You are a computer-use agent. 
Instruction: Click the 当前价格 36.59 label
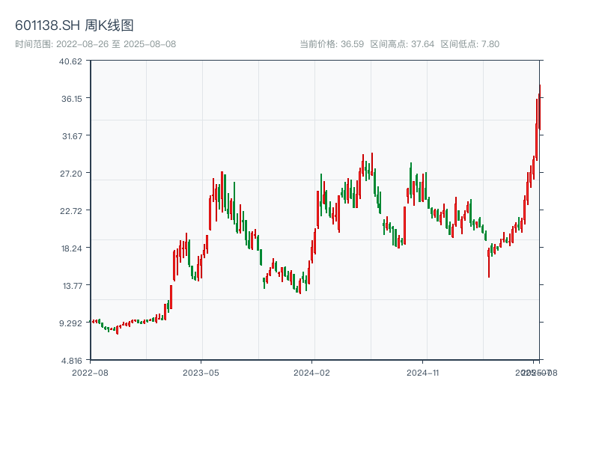[x=332, y=44]
